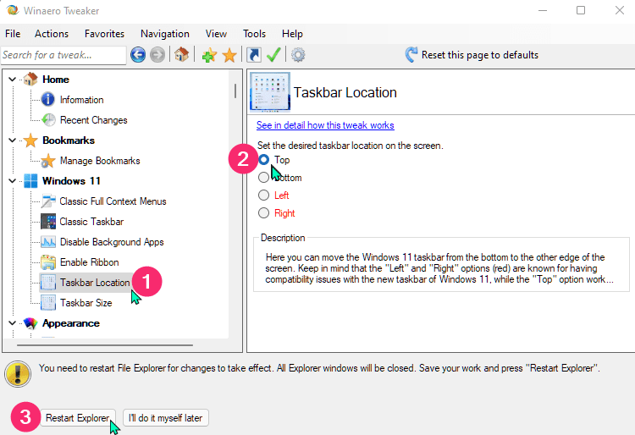Image resolution: width=635 pixels, height=435 pixels.
Task: Click the Home node house icon in tree
Action: click(x=30, y=80)
